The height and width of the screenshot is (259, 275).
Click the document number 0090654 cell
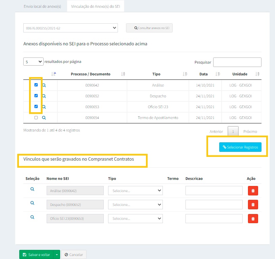tap(92, 118)
